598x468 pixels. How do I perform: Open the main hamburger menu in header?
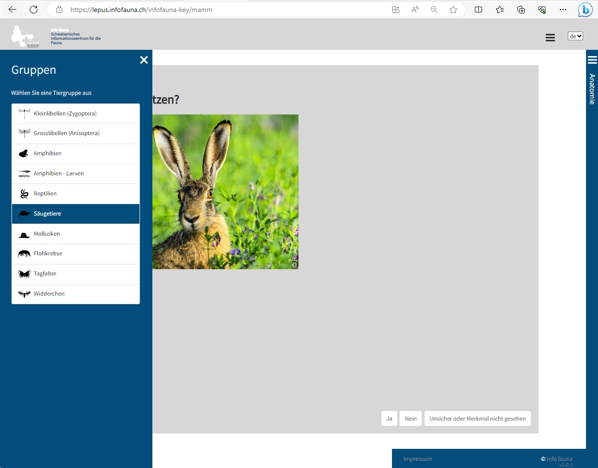550,38
